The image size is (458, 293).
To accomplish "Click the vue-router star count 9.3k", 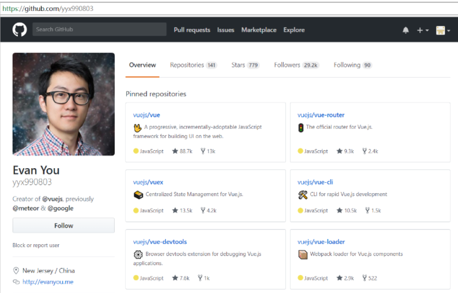I will (345, 151).
